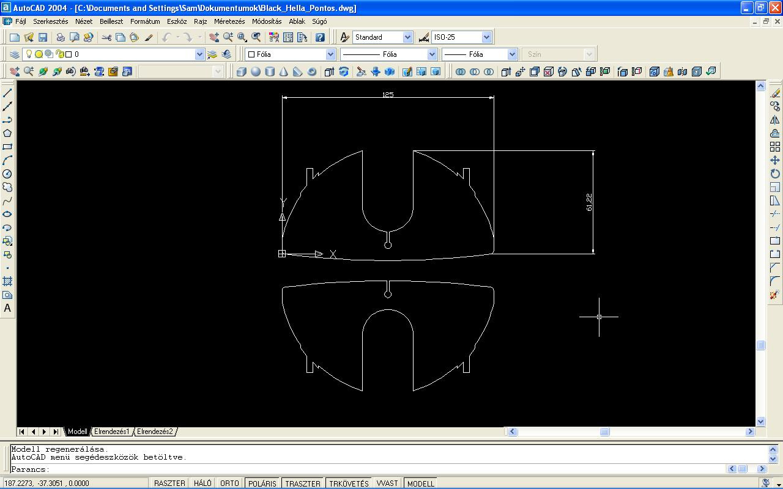783x489 pixels.
Task: Click the Mirror modify tool
Action: 775,120
